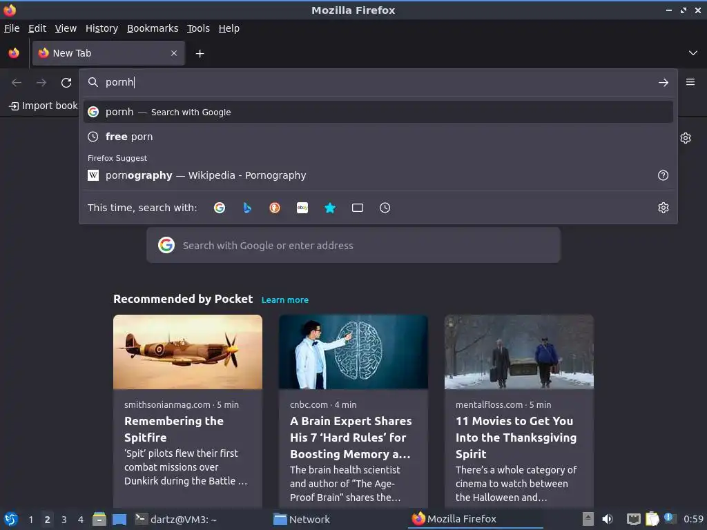Open the Remembering the Spitfire headline
The height and width of the screenshot is (530, 707).
173,429
